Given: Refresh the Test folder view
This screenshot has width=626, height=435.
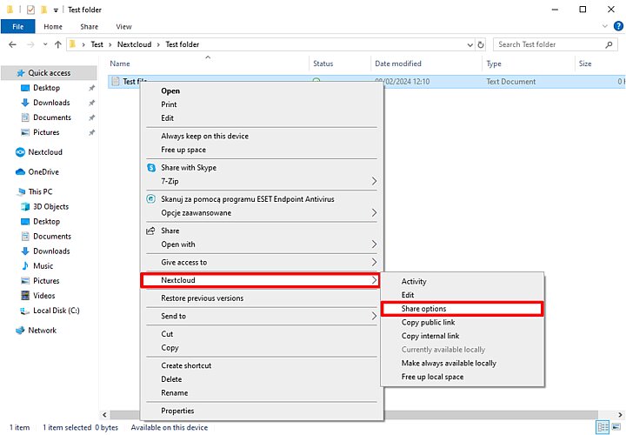Looking at the screenshot, I should (481, 44).
